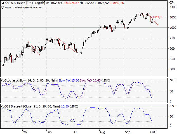Click the low value L:1025,92
This screenshot has height=134, width=179.
102,3
